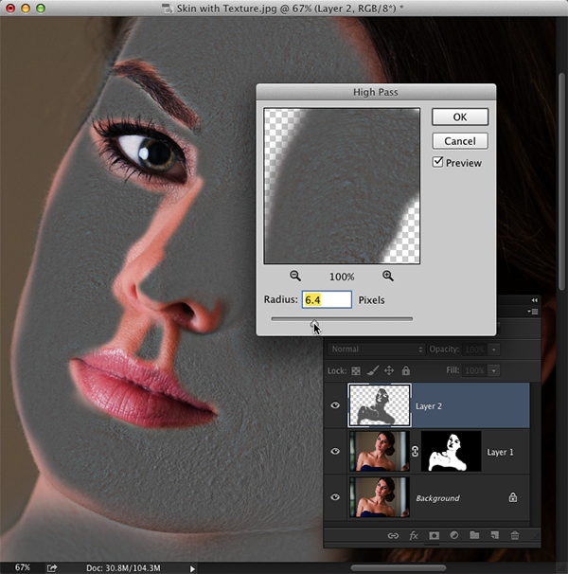Hide Layer 2 using its eye icon

[x=335, y=405]
